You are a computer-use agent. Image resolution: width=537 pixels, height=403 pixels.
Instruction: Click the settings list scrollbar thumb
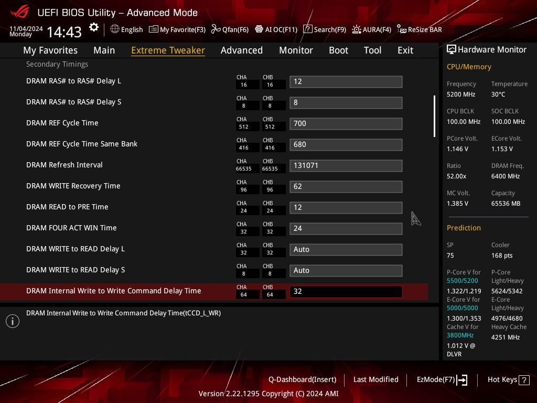(x=435, y=116)
